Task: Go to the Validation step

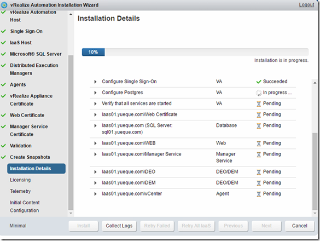Action: 21,146
